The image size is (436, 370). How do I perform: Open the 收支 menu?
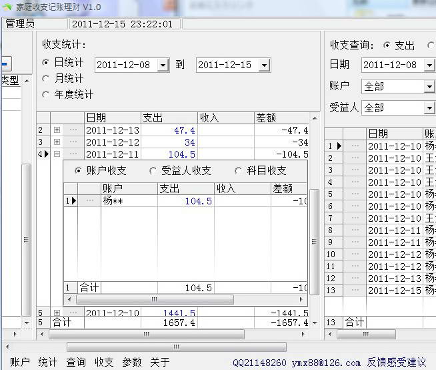104,362
